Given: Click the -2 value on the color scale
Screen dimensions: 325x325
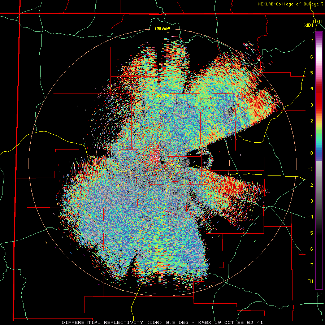Looking at the screenshot, I should 310,185.
